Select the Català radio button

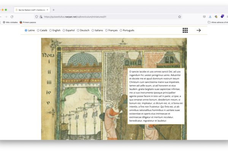(x=38, y=30)
